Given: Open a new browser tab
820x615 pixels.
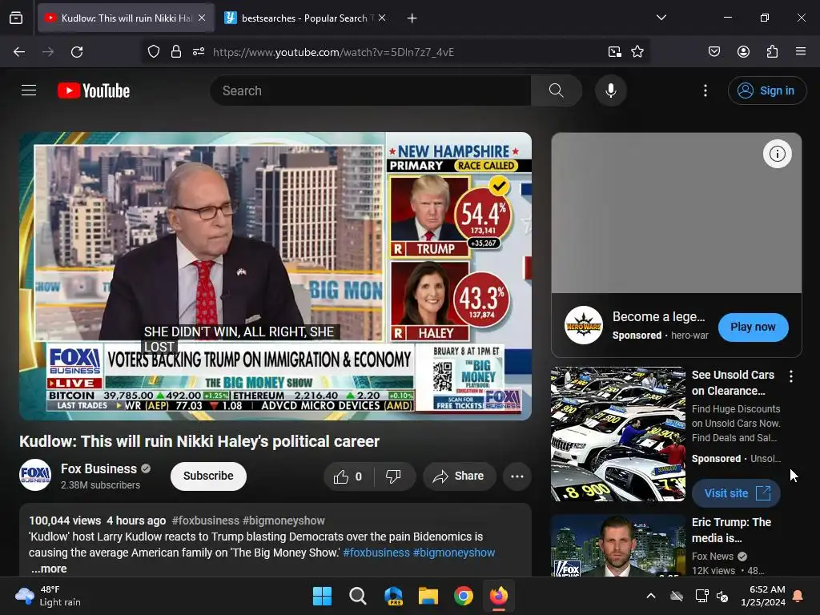Looking at the screenshot, I should click(x=412, y=18).
